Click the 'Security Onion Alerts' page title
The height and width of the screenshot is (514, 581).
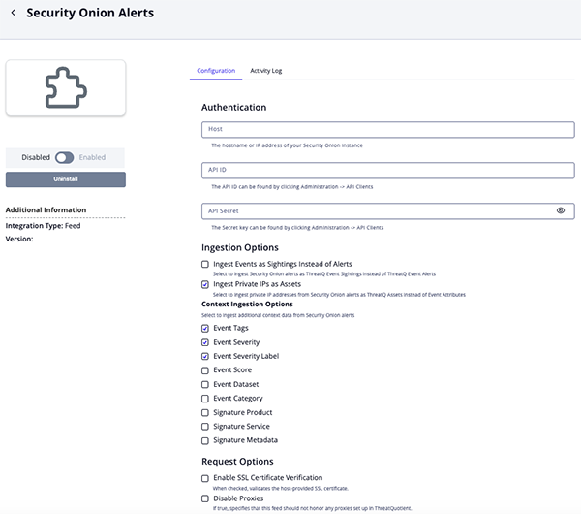coord(90,13)
